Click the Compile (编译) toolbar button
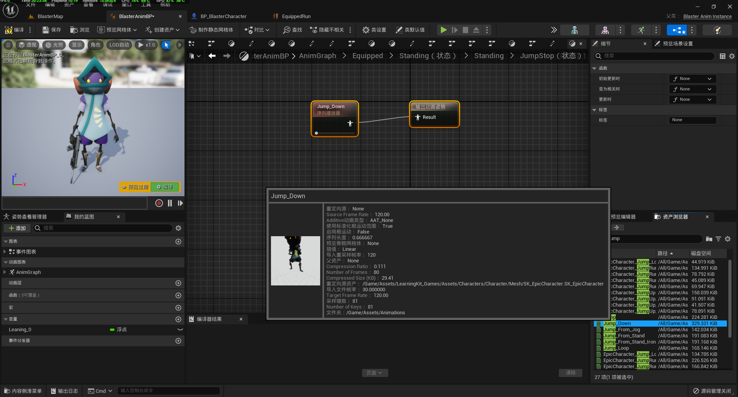This screenshot has height=397, width=738. (x=14, y=30)
